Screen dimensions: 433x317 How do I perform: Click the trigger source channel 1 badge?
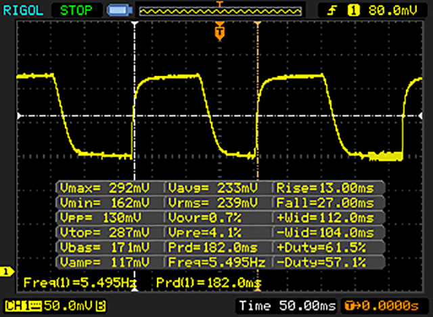pyautogui.click(x=353, y=11)
